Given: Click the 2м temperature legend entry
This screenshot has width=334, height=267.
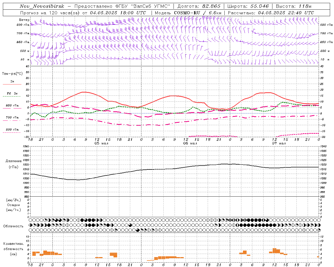Looking at the screenshot, I should pyautogui.click(x=12, y=81).
